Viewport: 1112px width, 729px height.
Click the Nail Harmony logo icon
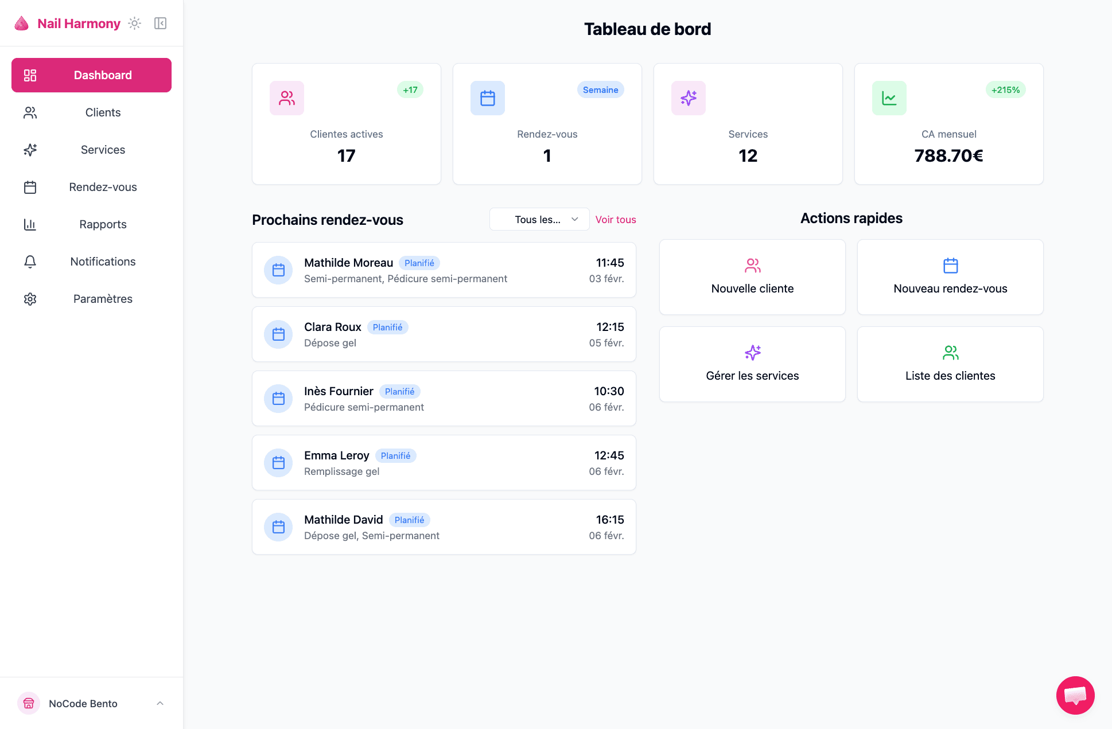pos(22,24)
